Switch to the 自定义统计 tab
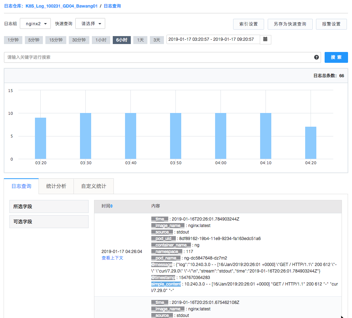 pyautogui.click(x=93, y=186)
